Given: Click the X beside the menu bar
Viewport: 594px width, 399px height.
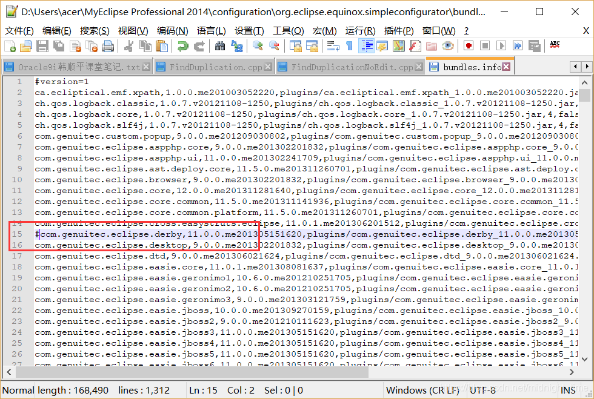Looking at the screenshot, I should point(586,31).
